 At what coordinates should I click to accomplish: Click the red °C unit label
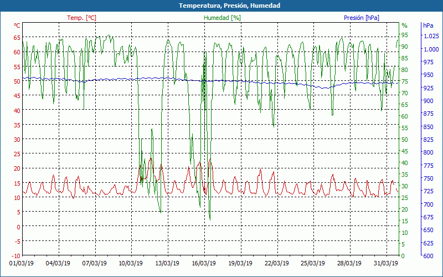17,25
